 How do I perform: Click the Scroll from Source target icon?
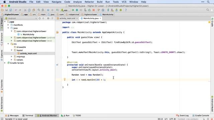point(39,18)
